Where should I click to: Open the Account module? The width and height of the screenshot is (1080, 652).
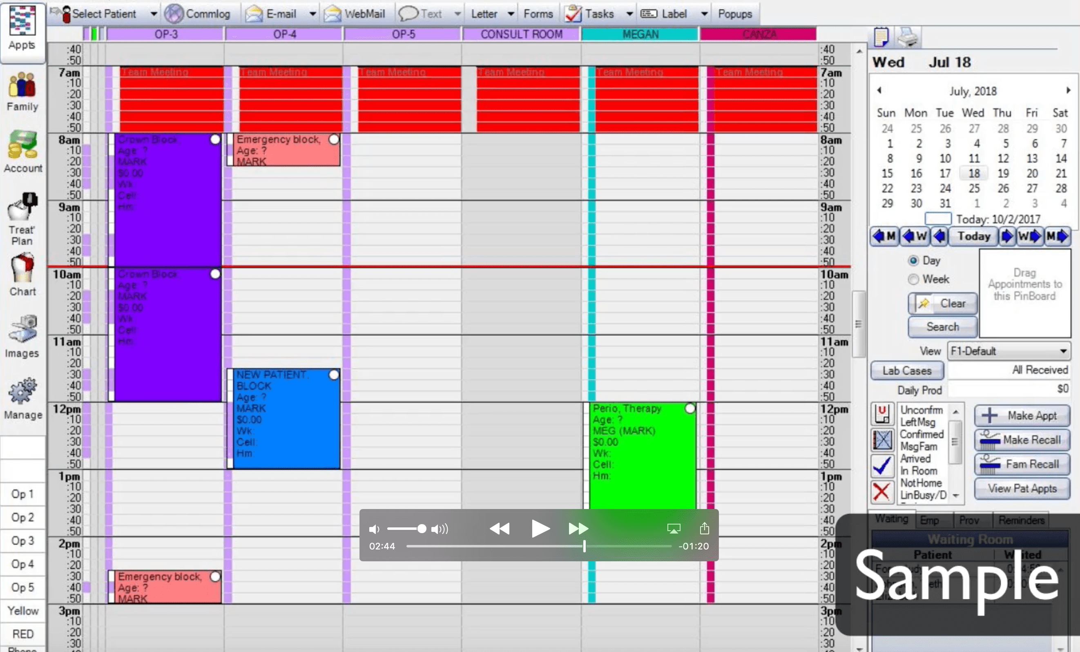click(22, 151)
